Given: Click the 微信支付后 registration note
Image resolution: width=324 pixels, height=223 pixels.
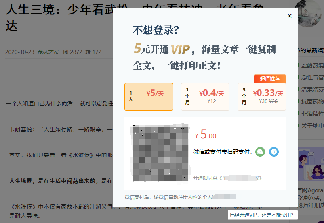Looking at the screenshot, I should coord(181,197).
